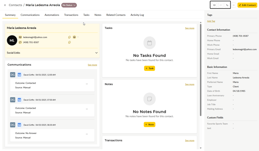The image size is (259, 151).
Task: Click the Contact Information heading
Action: click(x=218, y=30)
